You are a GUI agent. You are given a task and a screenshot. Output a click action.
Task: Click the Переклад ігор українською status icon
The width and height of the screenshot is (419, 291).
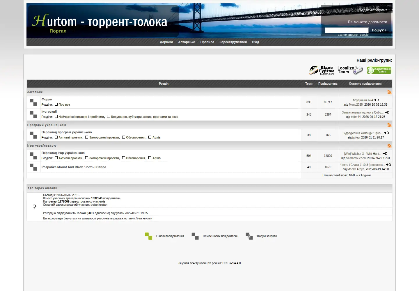pos(33,156)
